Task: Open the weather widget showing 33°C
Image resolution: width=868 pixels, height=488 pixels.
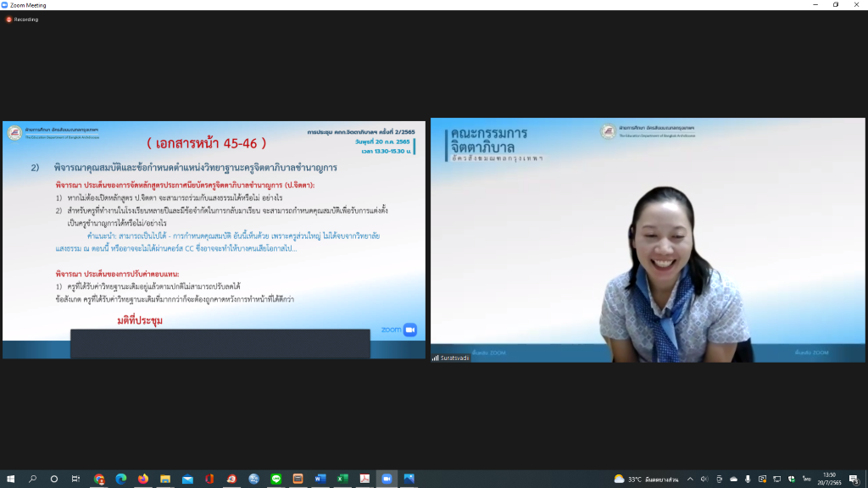Action: point(646,480)
